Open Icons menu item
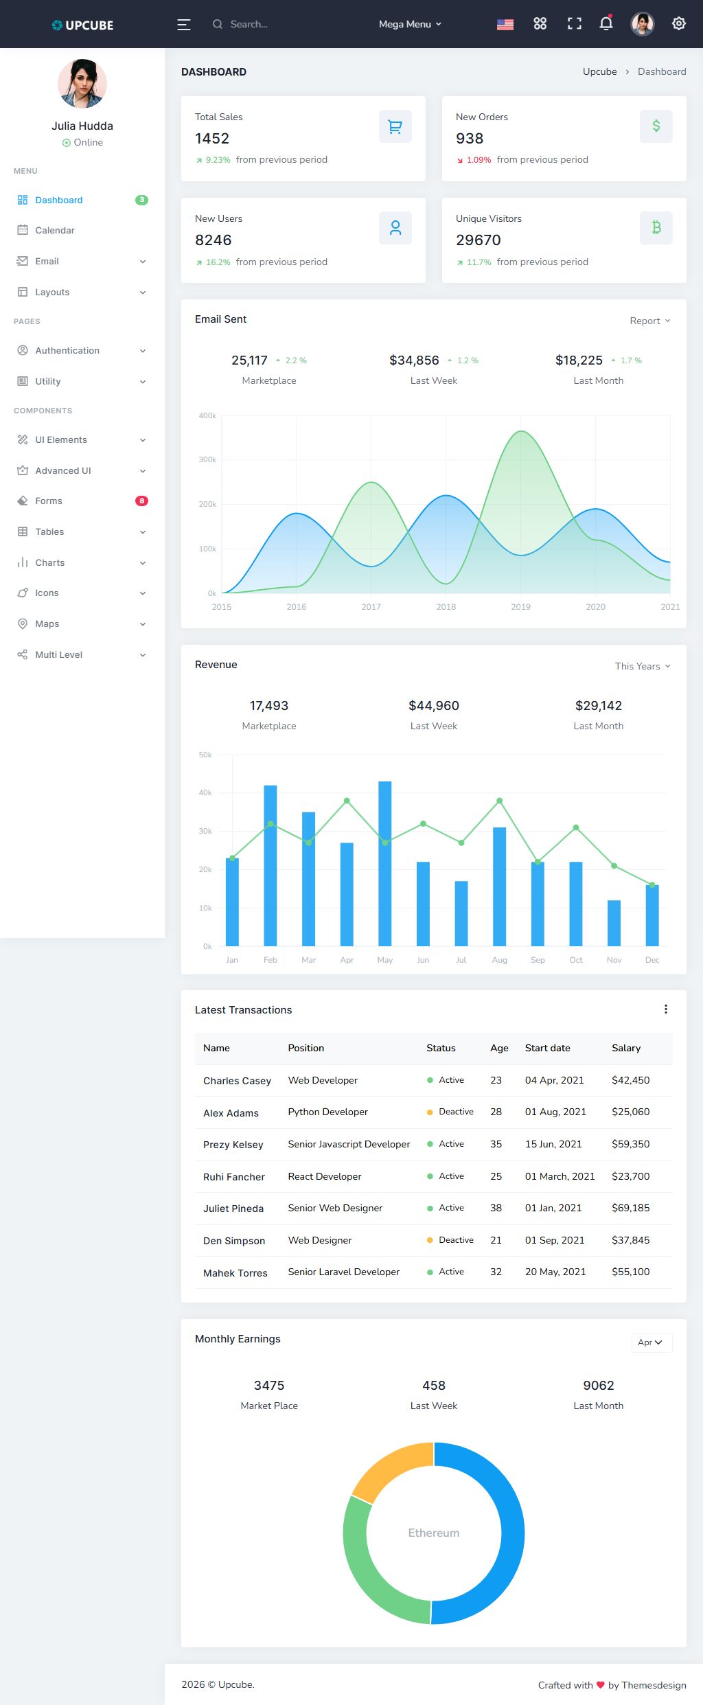Screen dimensions: 703x1705 pos(82,593)
